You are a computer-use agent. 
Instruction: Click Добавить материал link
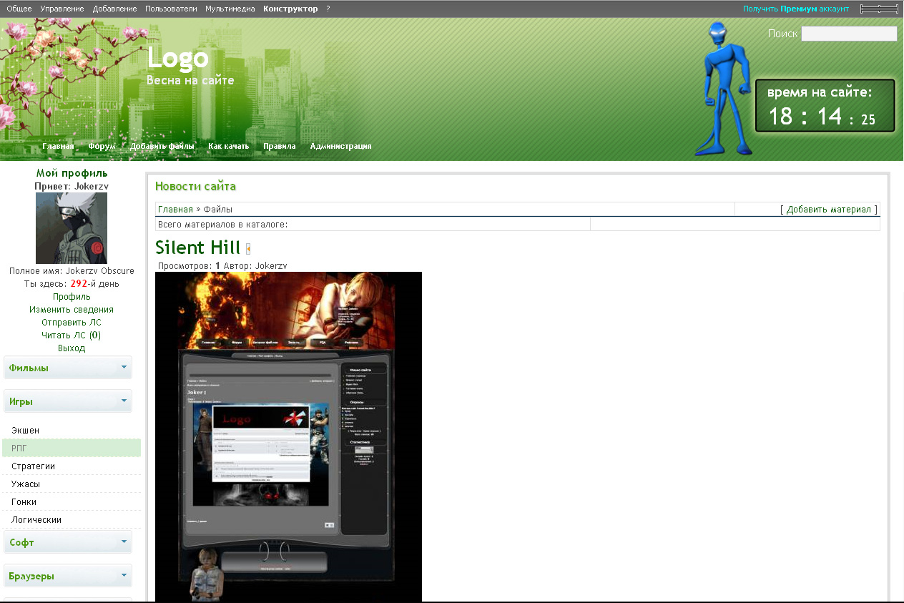click(x=828, y=210)
